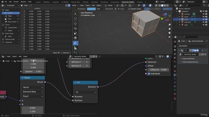Collapse the Equal node header chevron
The image size is (209, 117).
pos(23,78)
